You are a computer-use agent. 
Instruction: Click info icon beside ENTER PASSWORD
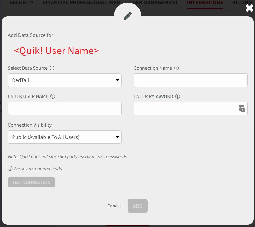[178, 96]
